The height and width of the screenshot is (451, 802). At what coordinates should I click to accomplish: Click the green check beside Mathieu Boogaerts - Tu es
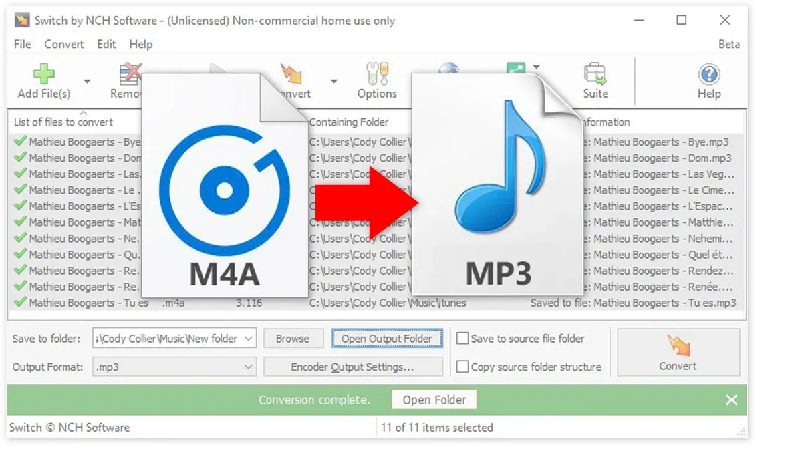(20, 302)
